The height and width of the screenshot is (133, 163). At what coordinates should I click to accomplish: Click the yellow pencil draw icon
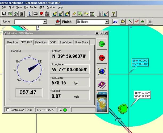[74, 14]
